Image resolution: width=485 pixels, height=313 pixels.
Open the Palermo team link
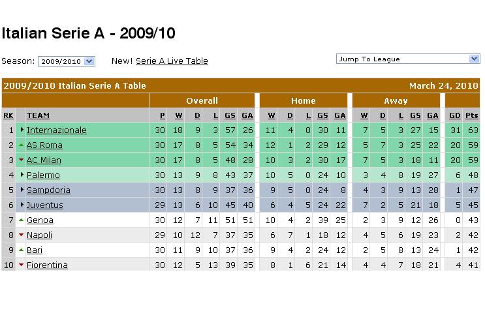pos(43,175)
